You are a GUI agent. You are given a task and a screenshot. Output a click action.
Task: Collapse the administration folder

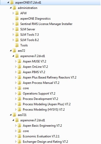click(x=11, y=8)
